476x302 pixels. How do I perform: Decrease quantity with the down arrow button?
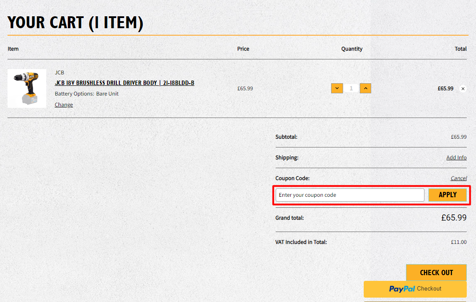click(337, 88)
